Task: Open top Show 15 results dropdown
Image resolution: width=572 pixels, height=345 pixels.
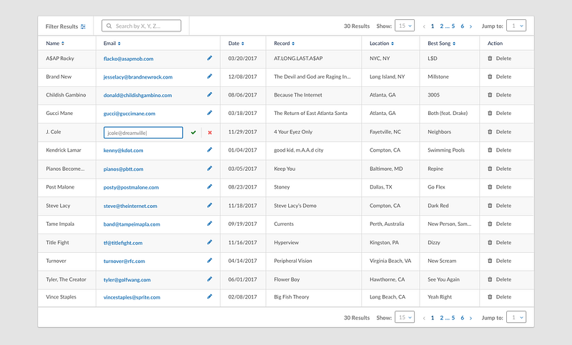Action: coord(405,26)
